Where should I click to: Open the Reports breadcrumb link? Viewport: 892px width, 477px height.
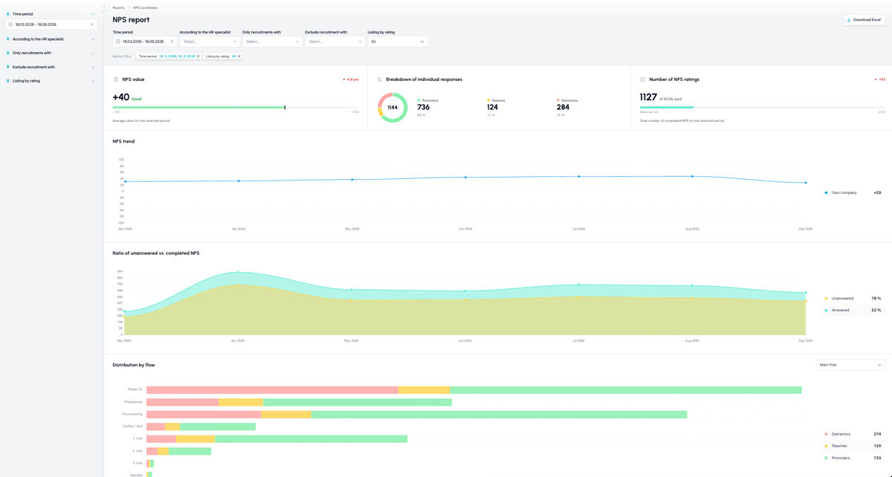[118, 7]
